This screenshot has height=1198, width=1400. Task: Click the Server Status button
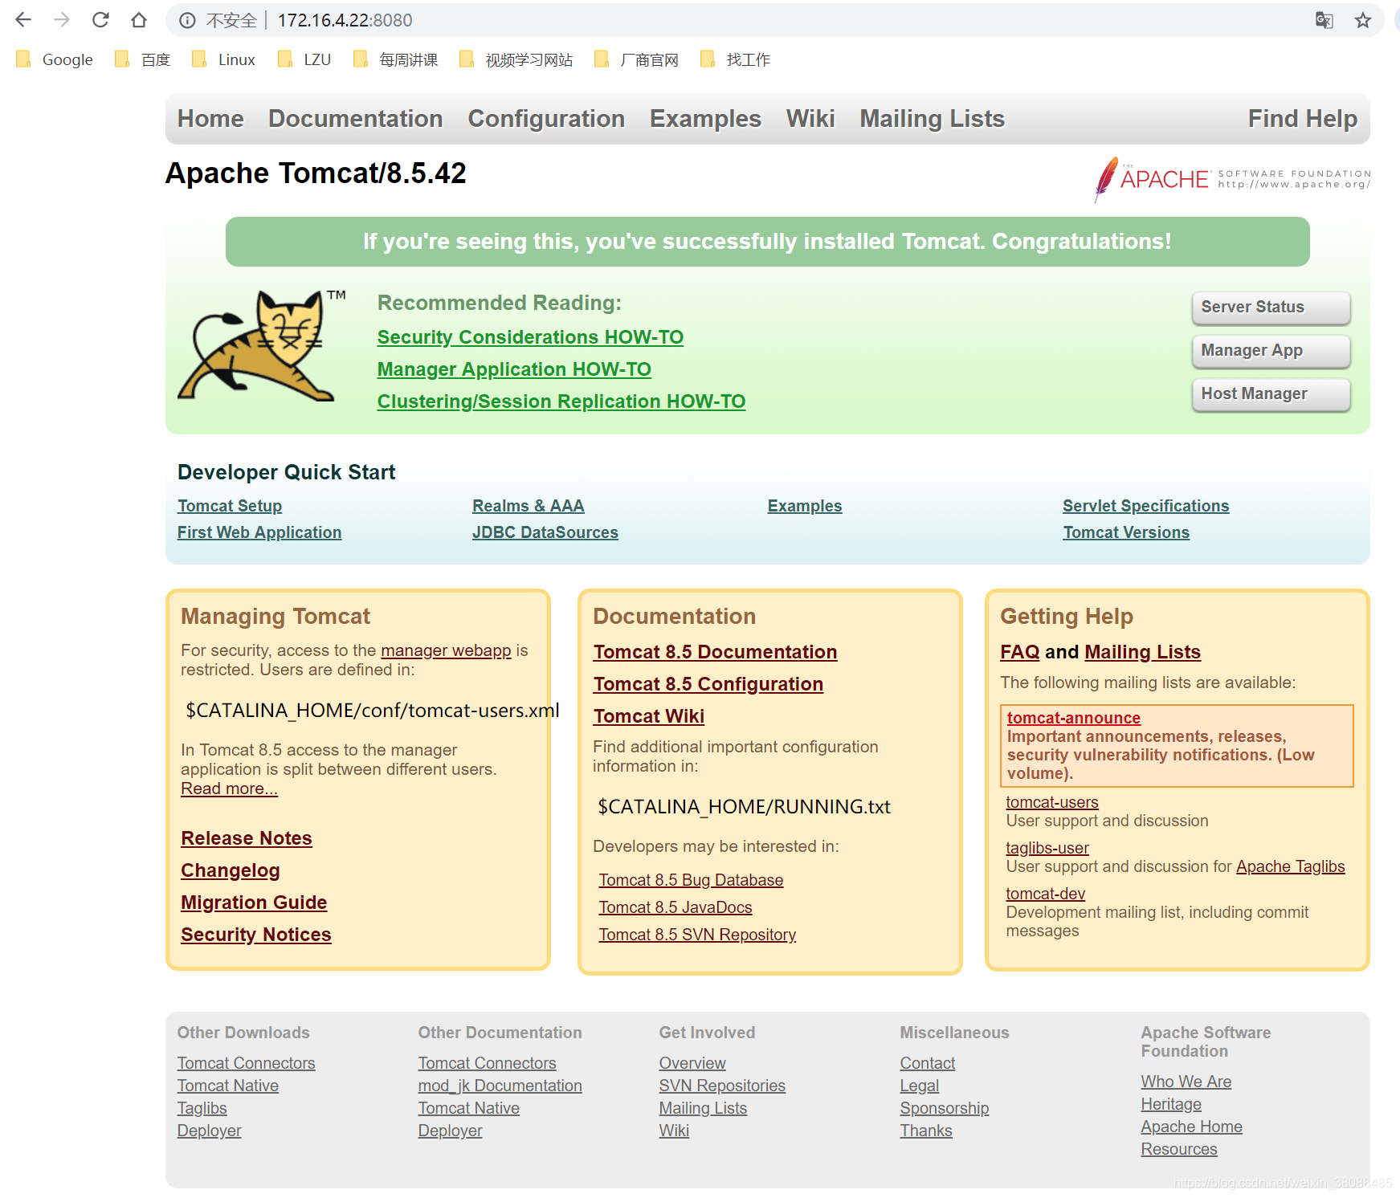1271,308
